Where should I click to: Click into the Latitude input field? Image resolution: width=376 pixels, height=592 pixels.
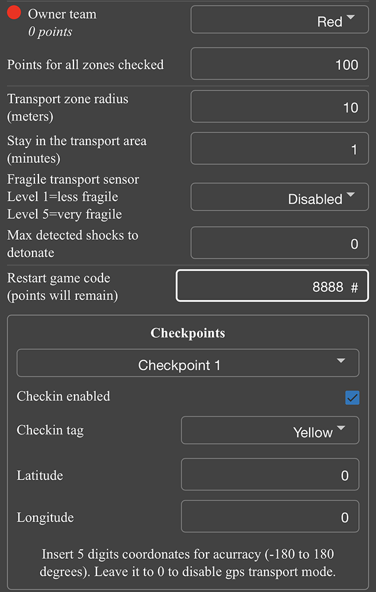click(270, 475)
